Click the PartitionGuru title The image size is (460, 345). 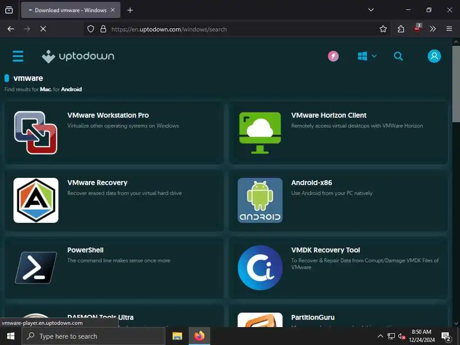[x=313, y=318]
